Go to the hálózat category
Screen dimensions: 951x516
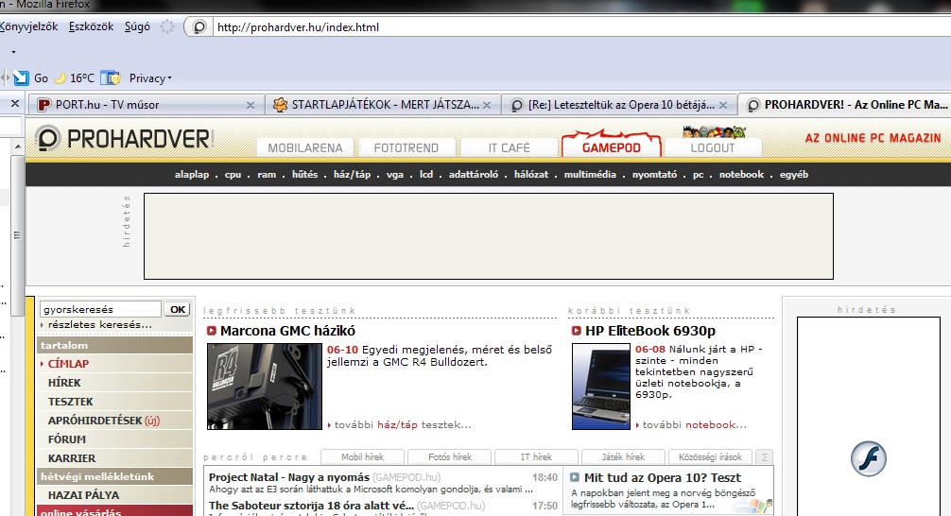[x=531, y=175]
